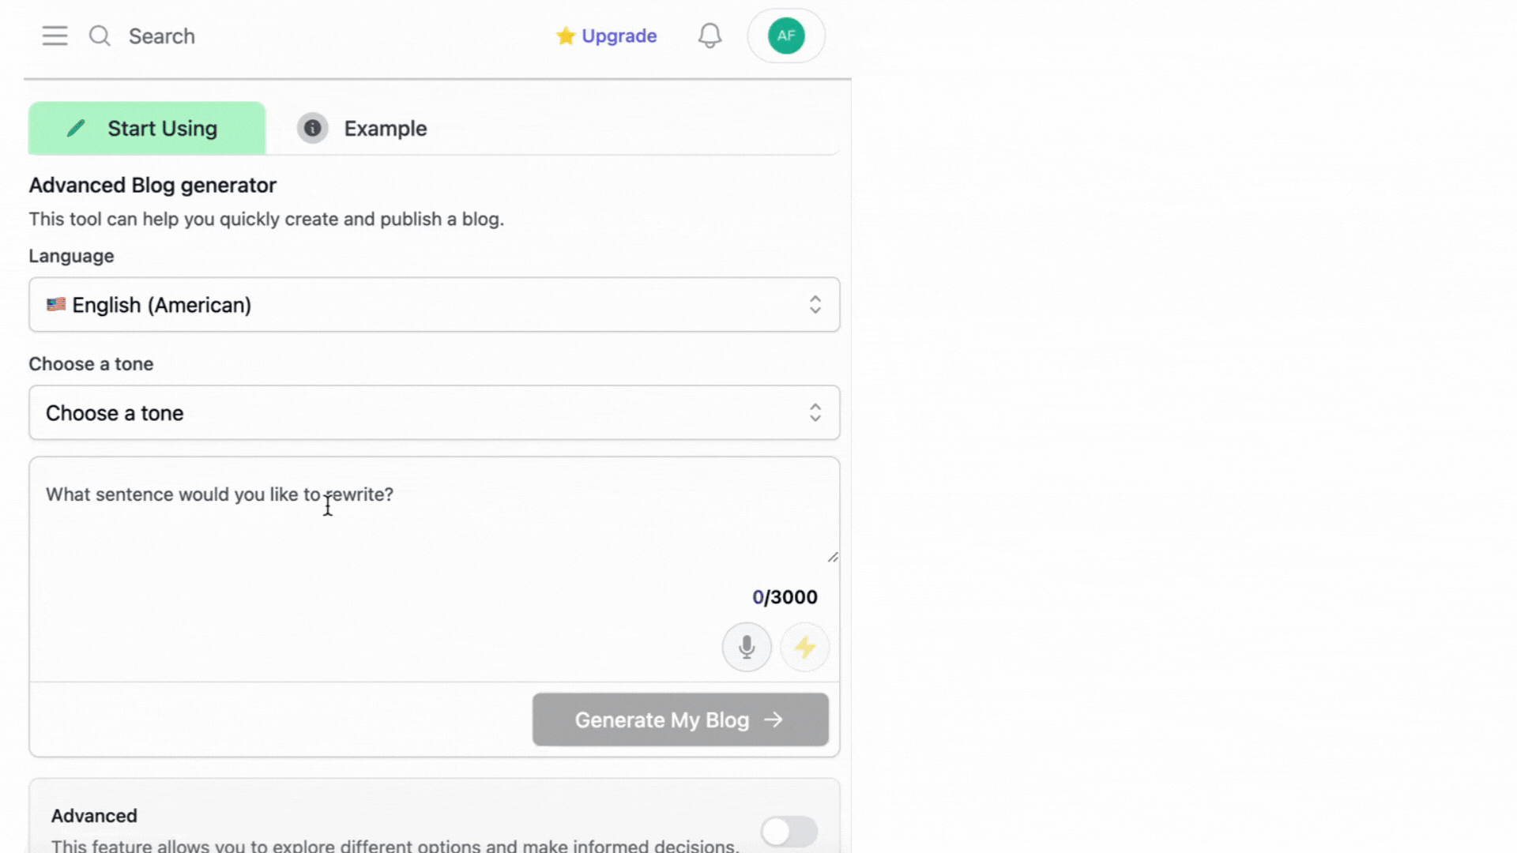1517x853 pixels.
Task: Open the Language dropdown
Action: [433, 305]
